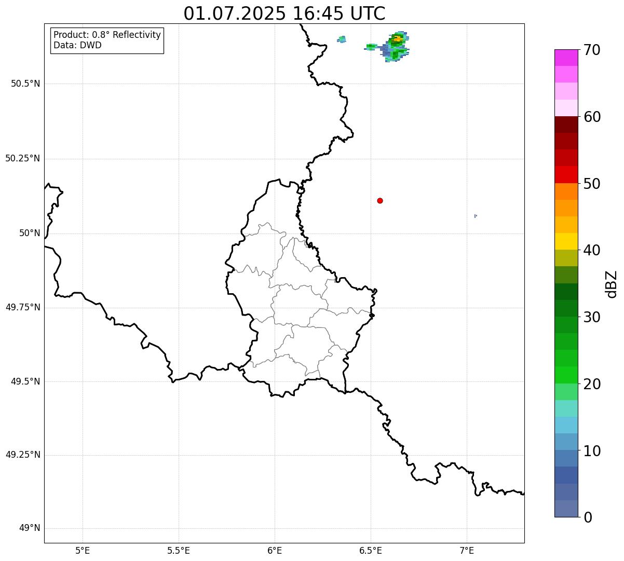Click the "49.25°N" latitude label
Screen dimensions: 624x561
coord(23,455)
